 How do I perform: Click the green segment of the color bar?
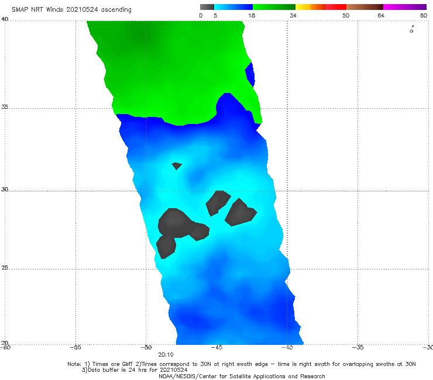pos(274,7)
